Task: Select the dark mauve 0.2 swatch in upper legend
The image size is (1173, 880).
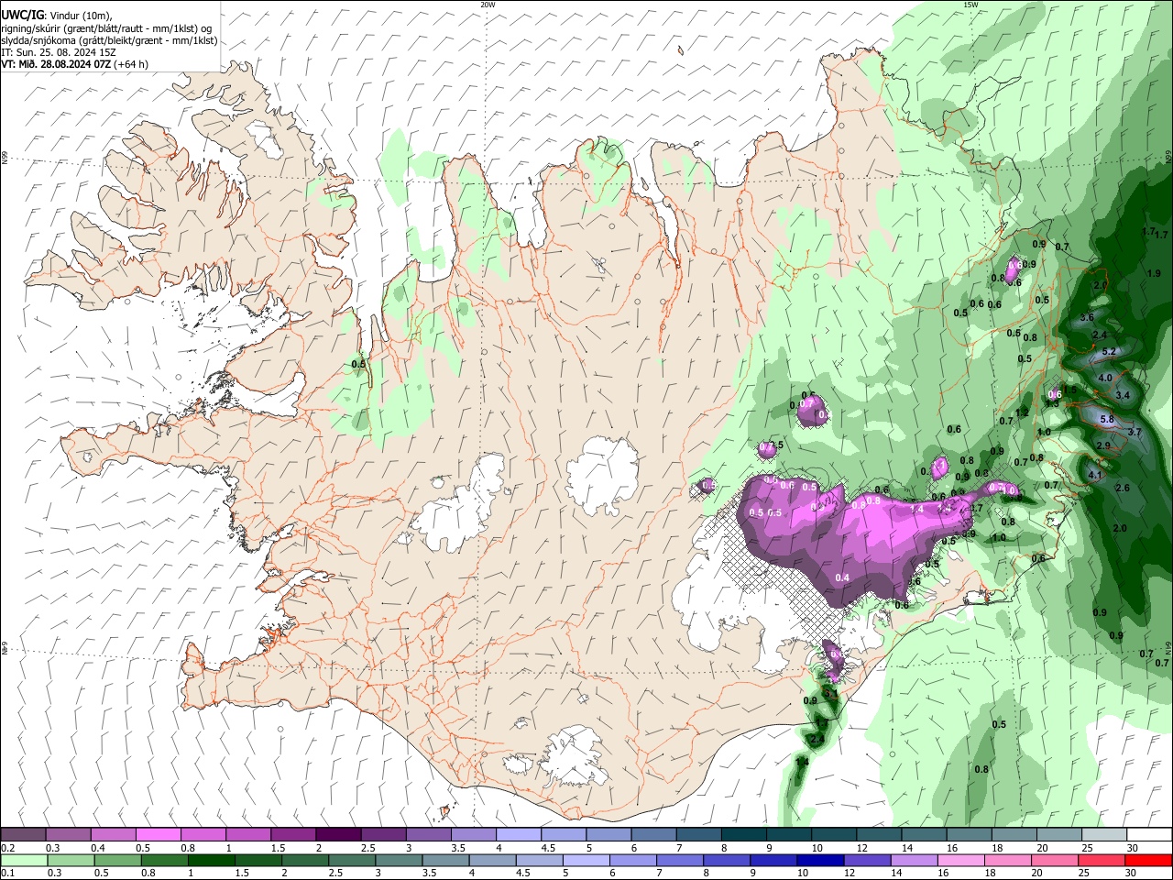Action: [23, 835]
